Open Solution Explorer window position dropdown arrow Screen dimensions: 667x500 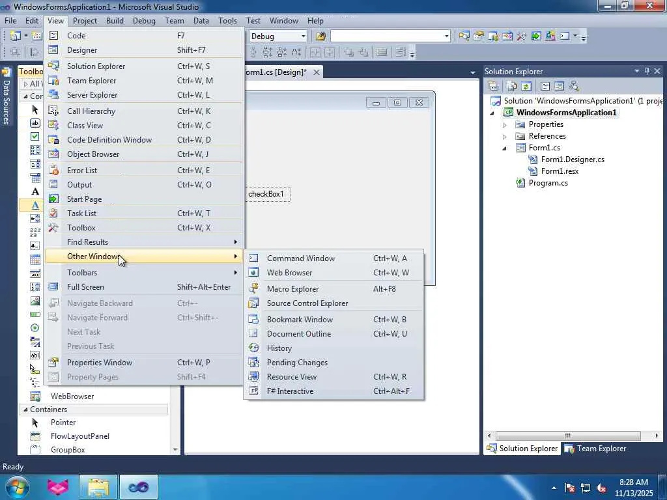pos(637,71)
